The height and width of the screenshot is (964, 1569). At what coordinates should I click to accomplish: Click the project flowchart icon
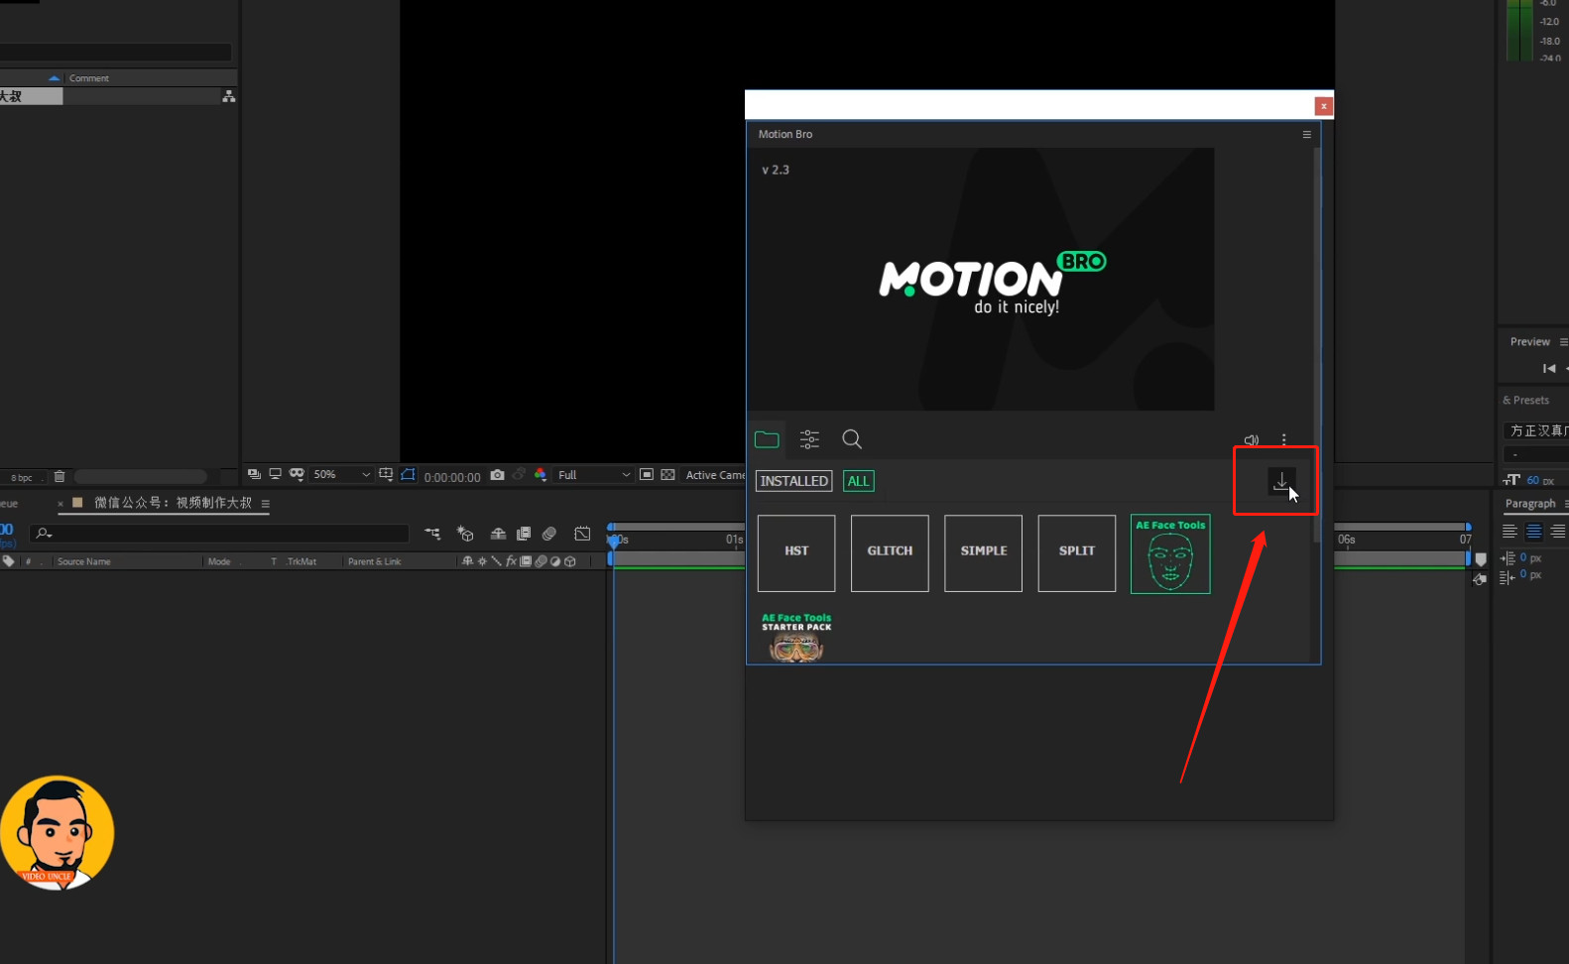[x=229, y=96]
